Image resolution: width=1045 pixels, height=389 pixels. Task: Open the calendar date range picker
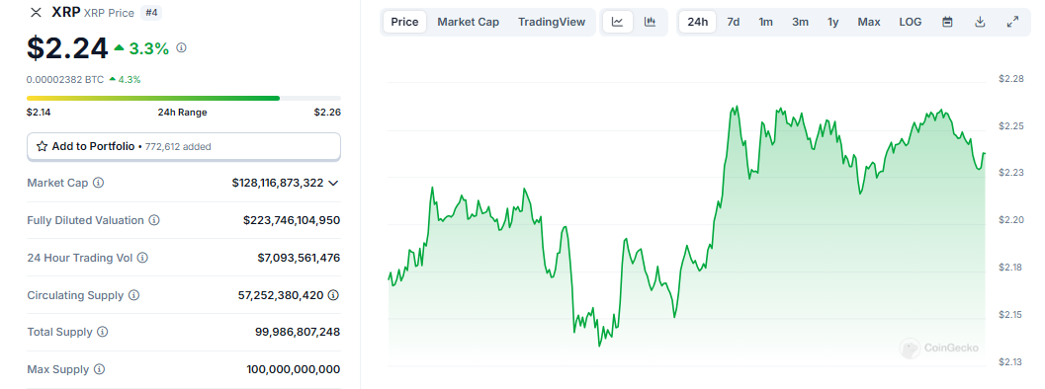[947, 22]
